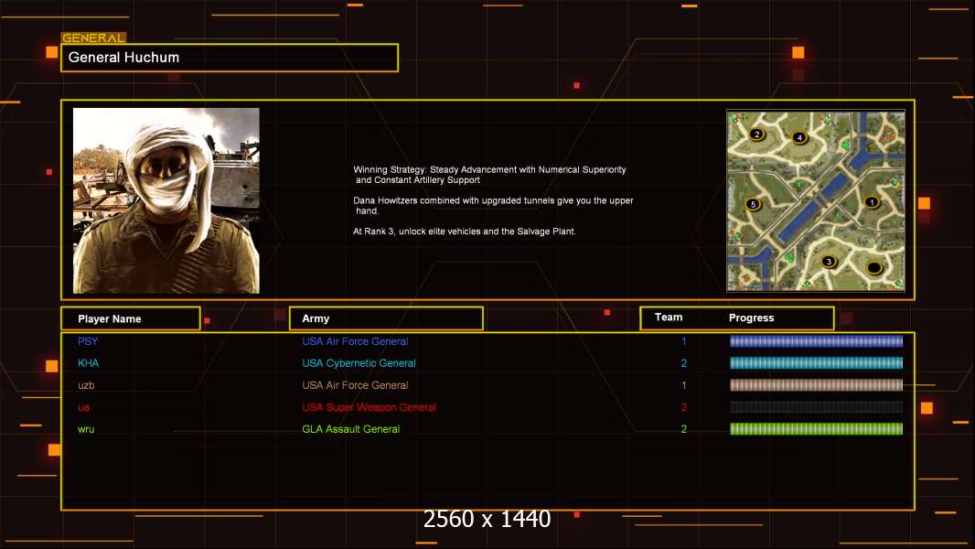975x549 pixels.
Task: Click team number for player uzb
Action: (684, 385)
